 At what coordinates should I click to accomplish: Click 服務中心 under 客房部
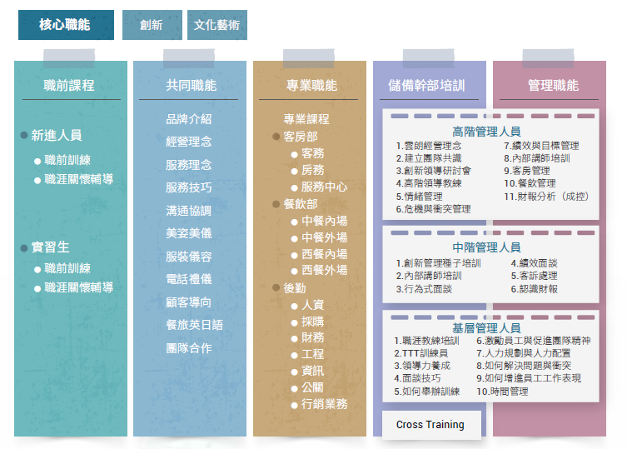pos(324,187)
